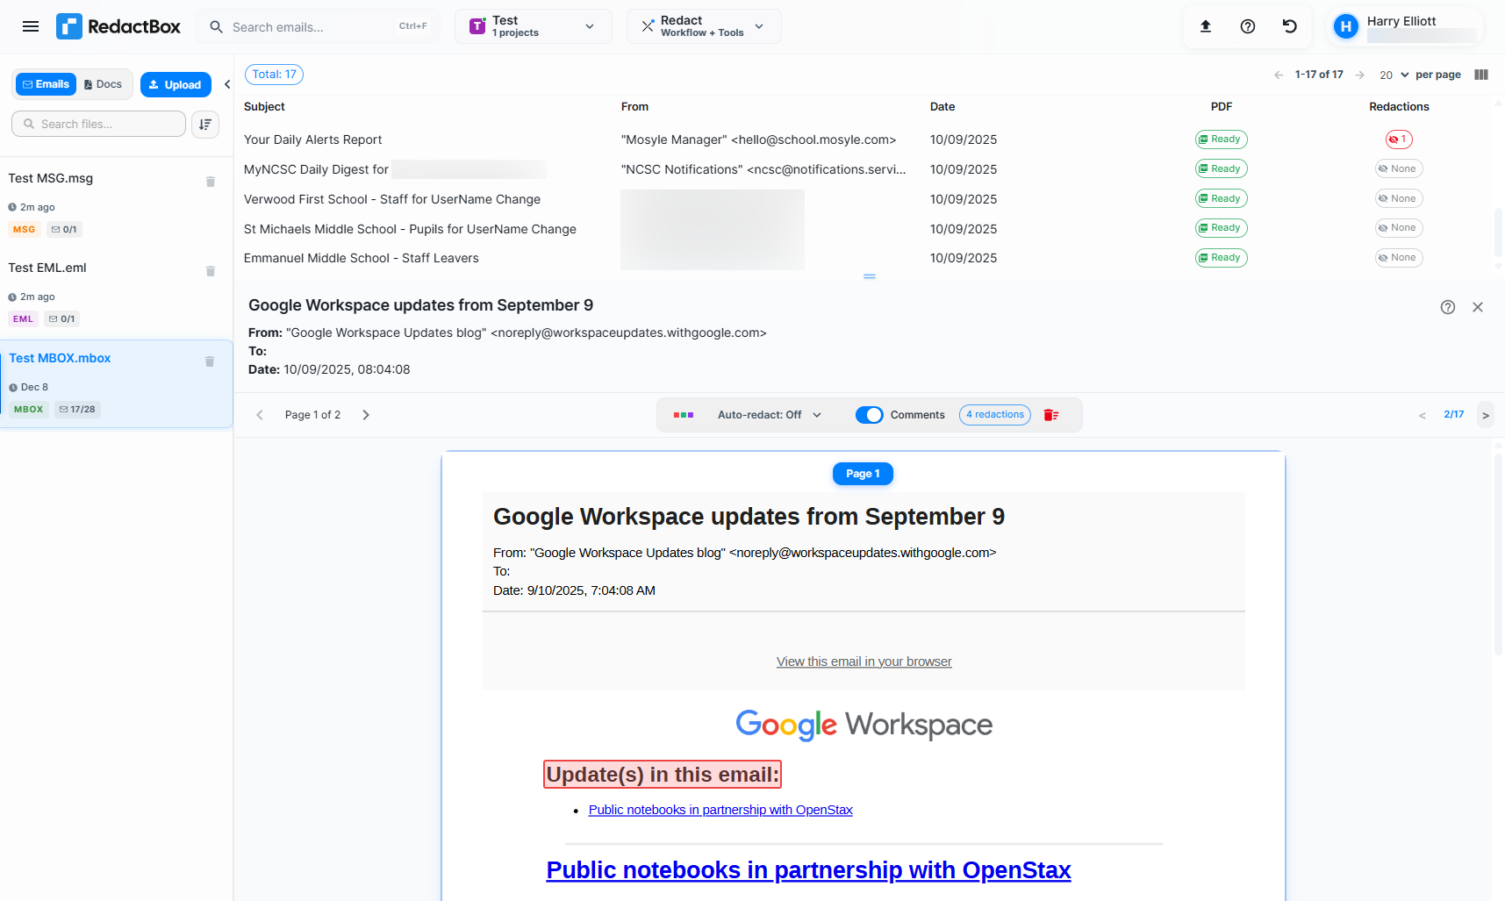The width and height of the screenshot is (1505, 901).
Task: Open Emmanuel Middle School Staff Leavers email
Action: (x=362, y=258)
